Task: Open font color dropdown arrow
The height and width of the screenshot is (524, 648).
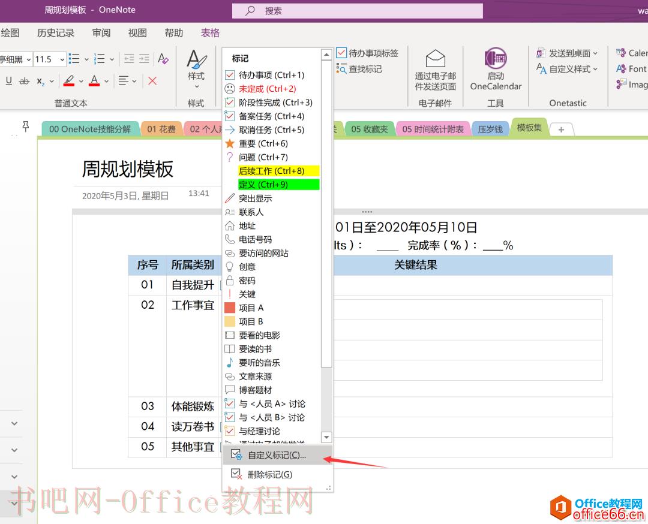Action: coord(106,81)
